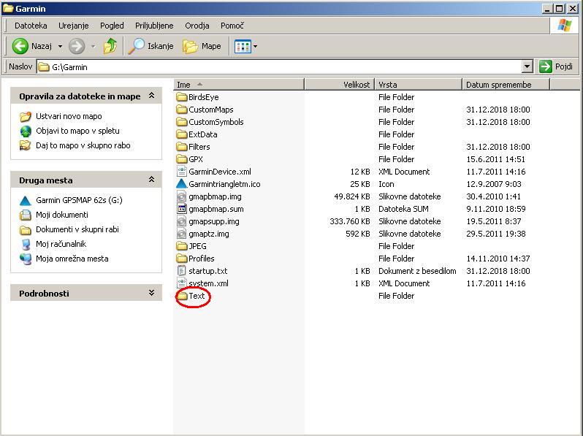Viewport: 583px width, 436px height.
Task: Open Moja omrežna mesta link
Action: 72,259
